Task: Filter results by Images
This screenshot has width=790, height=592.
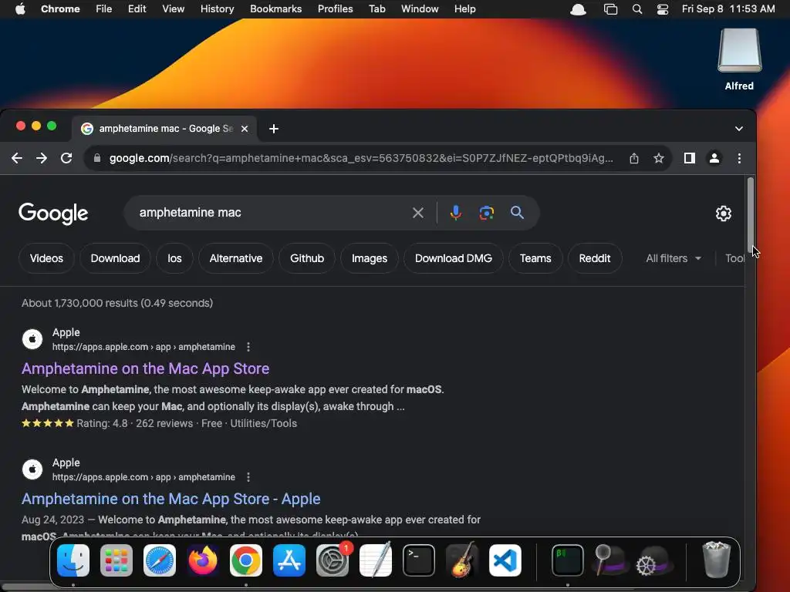Action: [x=370, y=258]
